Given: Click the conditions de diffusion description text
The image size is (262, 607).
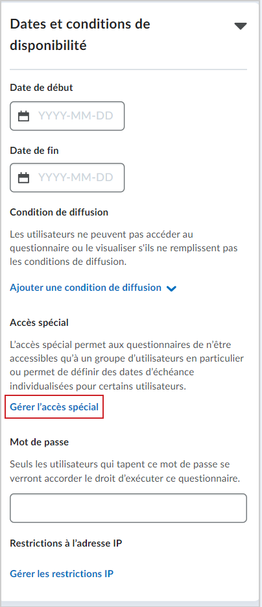Looking at the screenshot, I should pos(124,248).
